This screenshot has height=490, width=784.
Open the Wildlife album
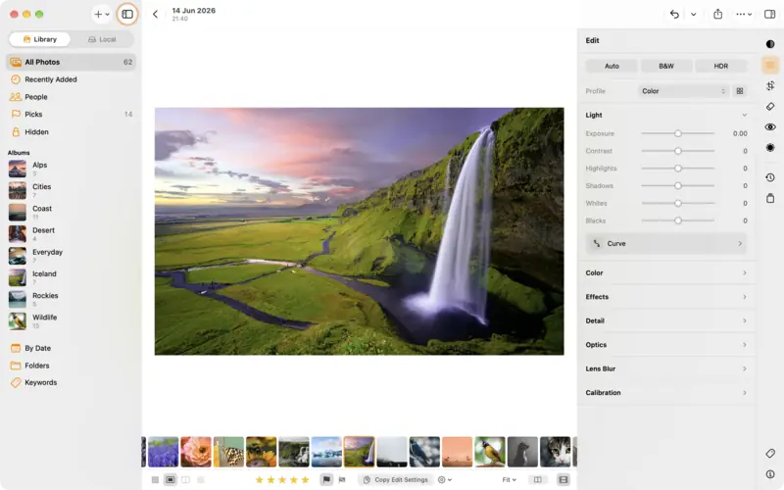[x=71, y=321]
